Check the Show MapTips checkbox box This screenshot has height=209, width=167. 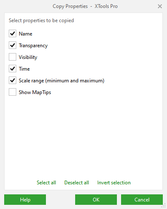(13, 92)
